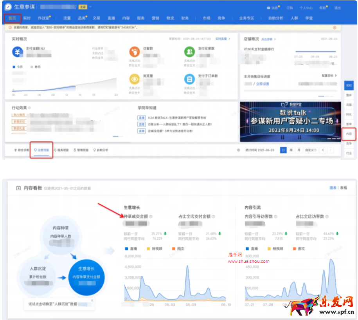Screen dimensions: 358x320
Task: Go to previous date with left chevron
Action: click(x=323, y=150)
